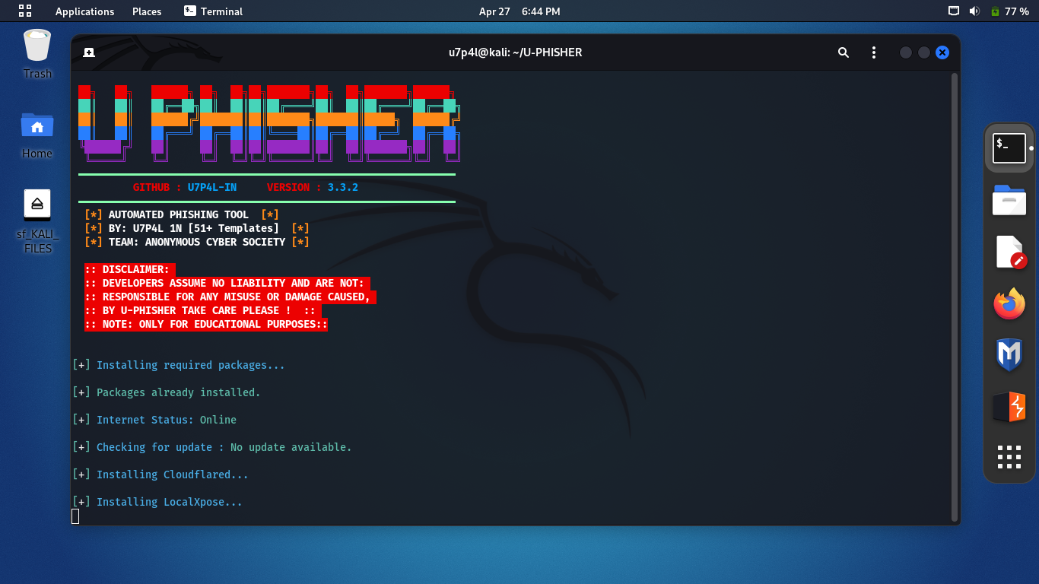The width and height of the screenshot is (1039, 584).
Task: Click 'Packages already installed.' line
Action: click(x=167, y=392)
